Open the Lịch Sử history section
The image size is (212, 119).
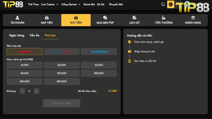pyautogui.click(x=134, y=20)
